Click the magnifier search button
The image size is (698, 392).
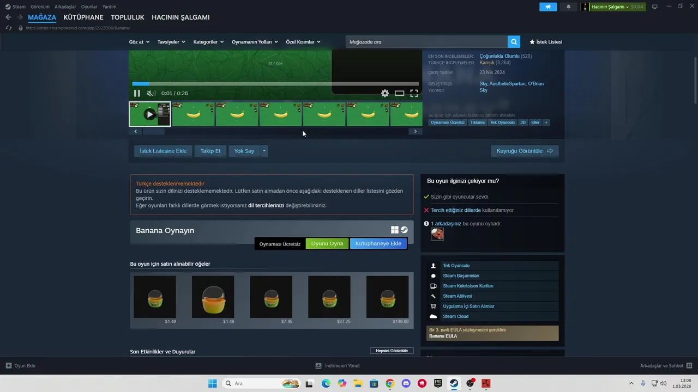514,42
